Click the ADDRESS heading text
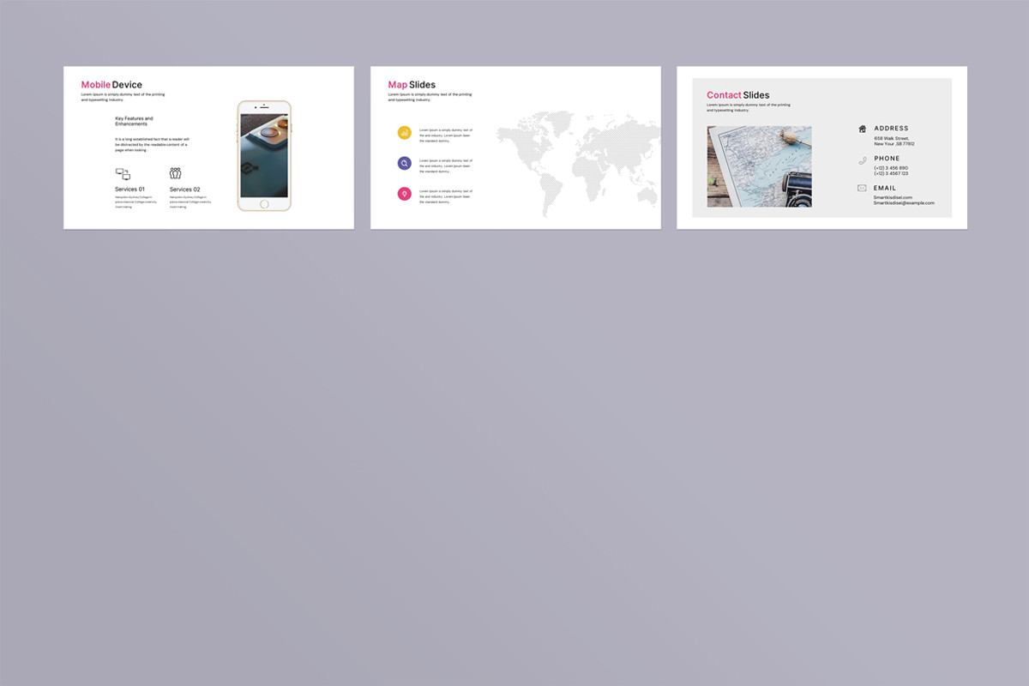Screen dimensions: 1029x686 892,129
